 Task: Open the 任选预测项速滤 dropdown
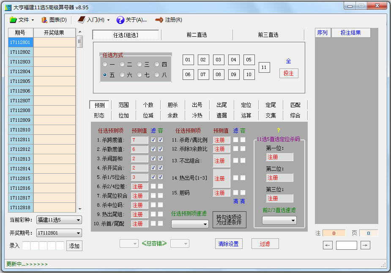tap(190, 224)
